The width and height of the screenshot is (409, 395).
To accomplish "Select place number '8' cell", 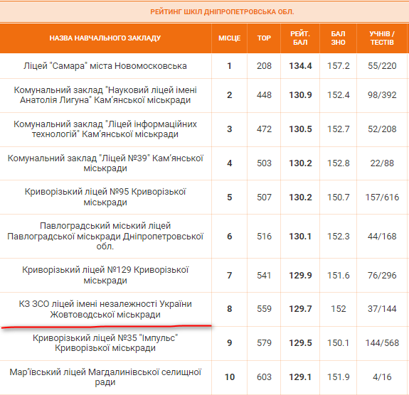I will click(x=230, y=309).
